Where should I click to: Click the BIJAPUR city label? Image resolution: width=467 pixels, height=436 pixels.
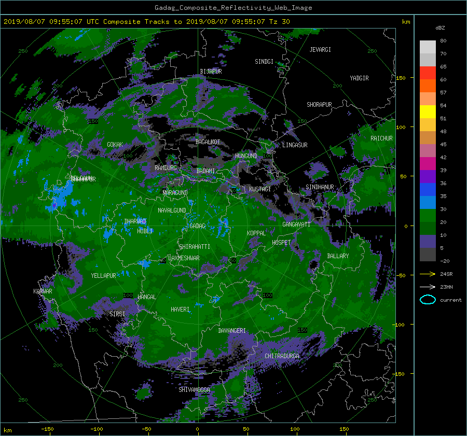[211, 72]
